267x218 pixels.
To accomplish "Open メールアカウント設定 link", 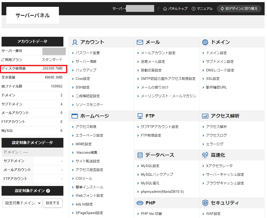I will 158,53.
